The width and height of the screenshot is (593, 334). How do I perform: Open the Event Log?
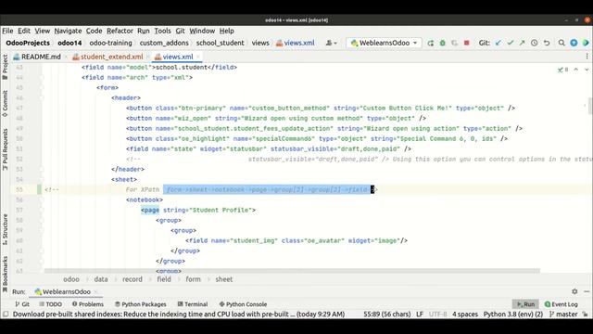(561, 304)
